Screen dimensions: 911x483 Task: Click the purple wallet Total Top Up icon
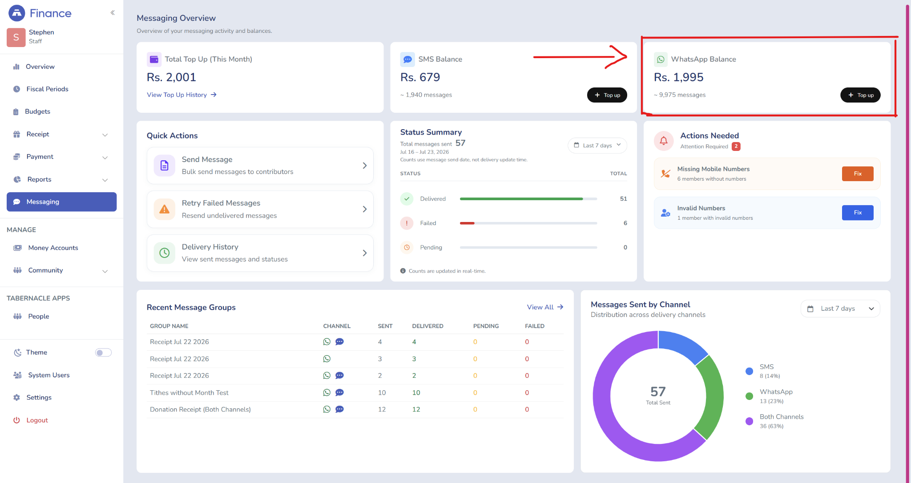coord(154,59)
